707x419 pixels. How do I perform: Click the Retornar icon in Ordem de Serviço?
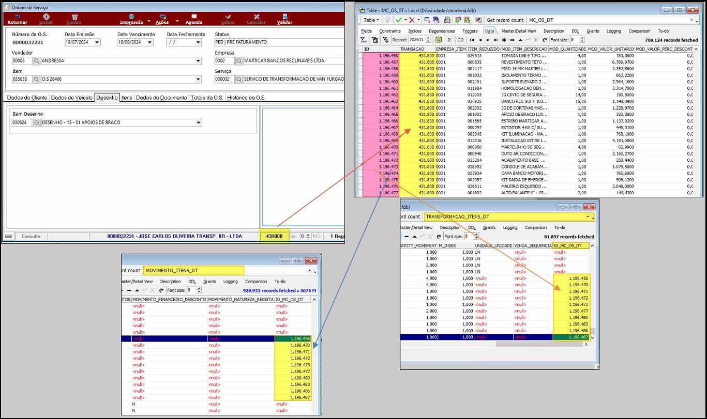17,17
